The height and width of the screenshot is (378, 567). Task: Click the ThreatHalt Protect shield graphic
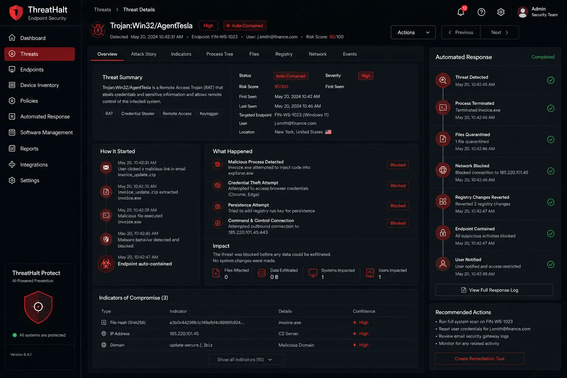pyautogui.click(x=38, y=307)
